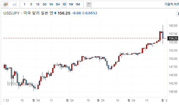Click the 140.00 price axis label
The image size is (179, 105).
pyautogui.click(x=173, y=92)
